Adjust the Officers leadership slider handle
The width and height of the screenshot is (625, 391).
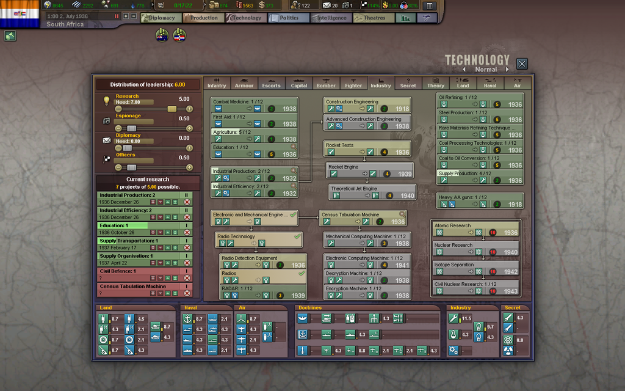point(132,167)
